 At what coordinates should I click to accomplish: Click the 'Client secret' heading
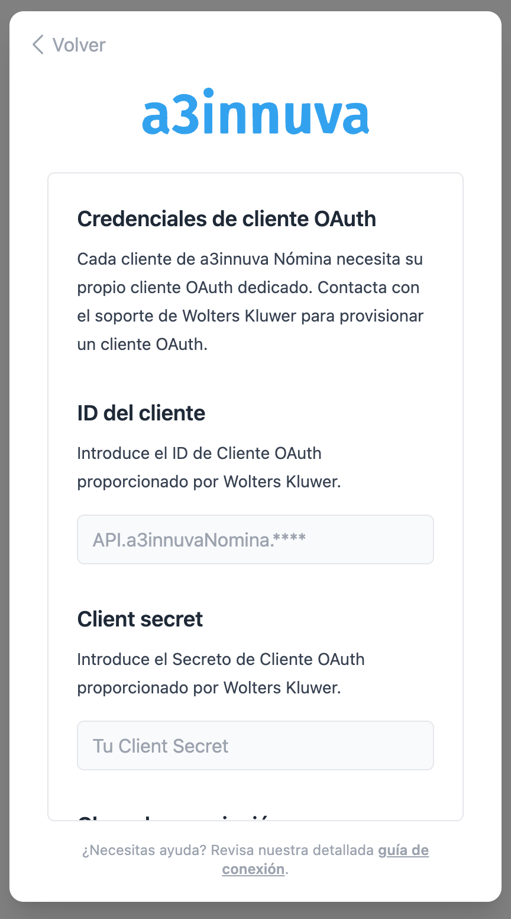pyautogui.click(x=140, y=619)
